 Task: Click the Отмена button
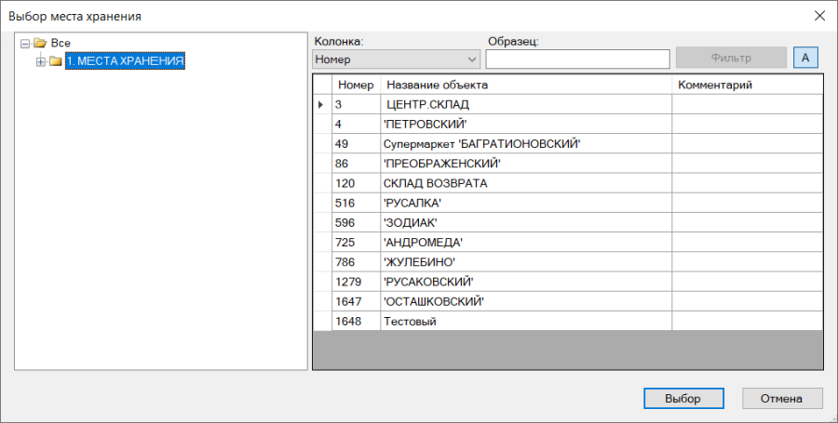[782, 399]
